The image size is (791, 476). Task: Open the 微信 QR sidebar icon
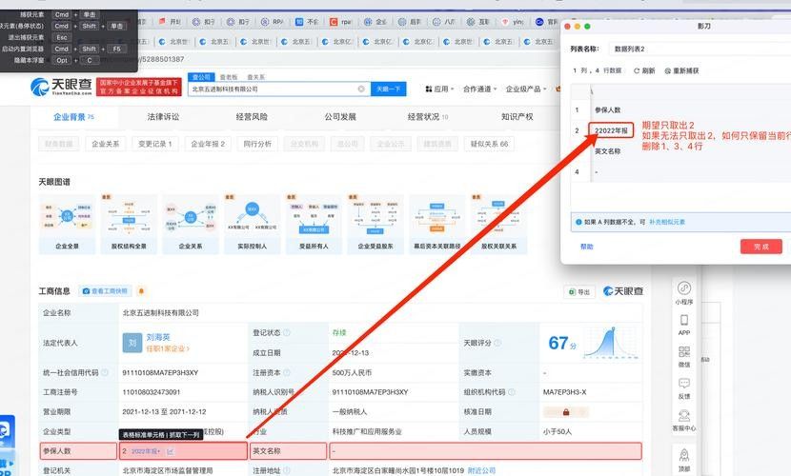pos(684,357)
